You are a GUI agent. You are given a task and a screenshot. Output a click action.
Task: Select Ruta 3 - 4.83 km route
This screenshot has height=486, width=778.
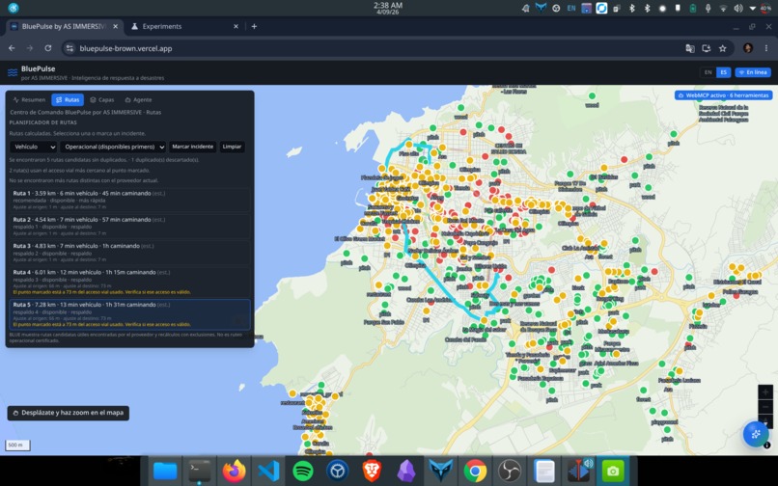pyautogui.click(x=130, y=252)
